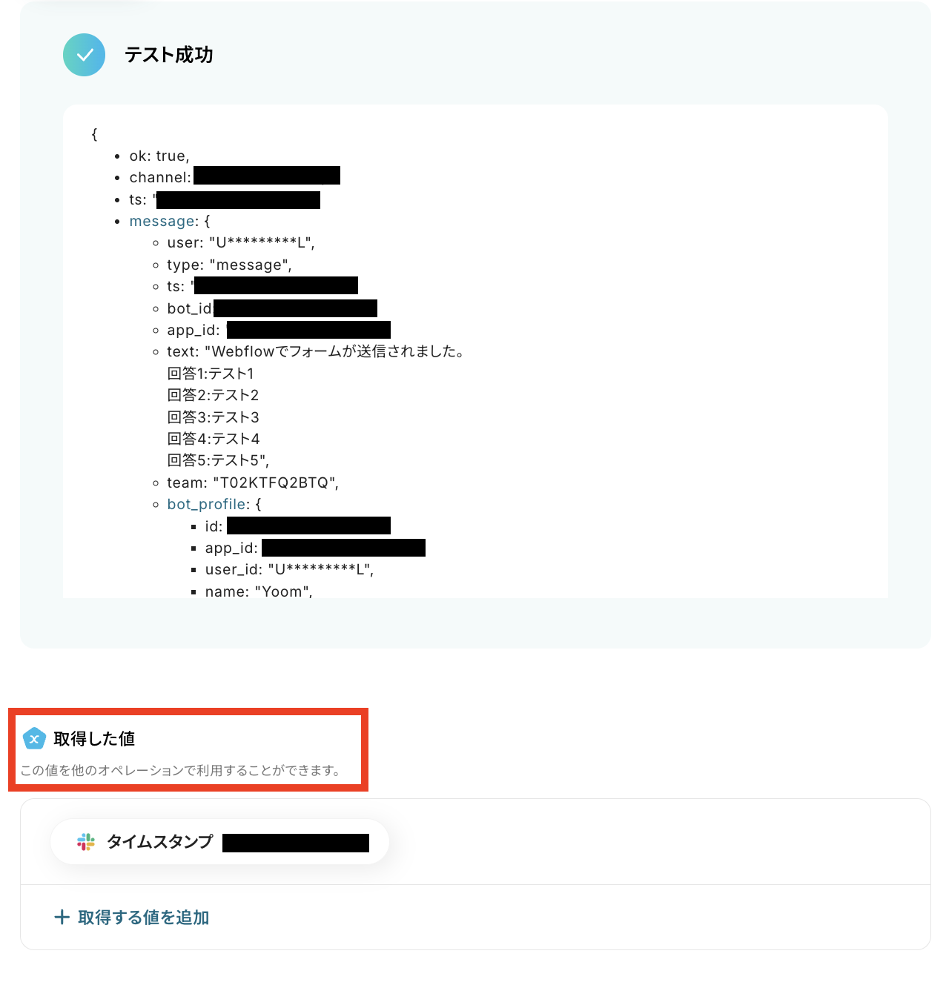This screenshot has height=1008, width=946.
Task: Click the channel entry in JSON
Action: tap(234, 176)
